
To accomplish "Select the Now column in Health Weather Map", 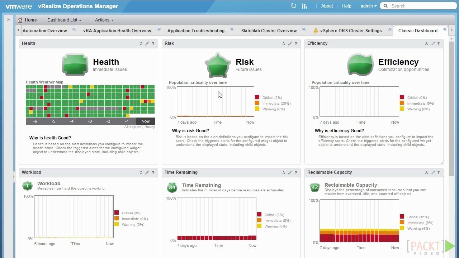I will point(146,121).
